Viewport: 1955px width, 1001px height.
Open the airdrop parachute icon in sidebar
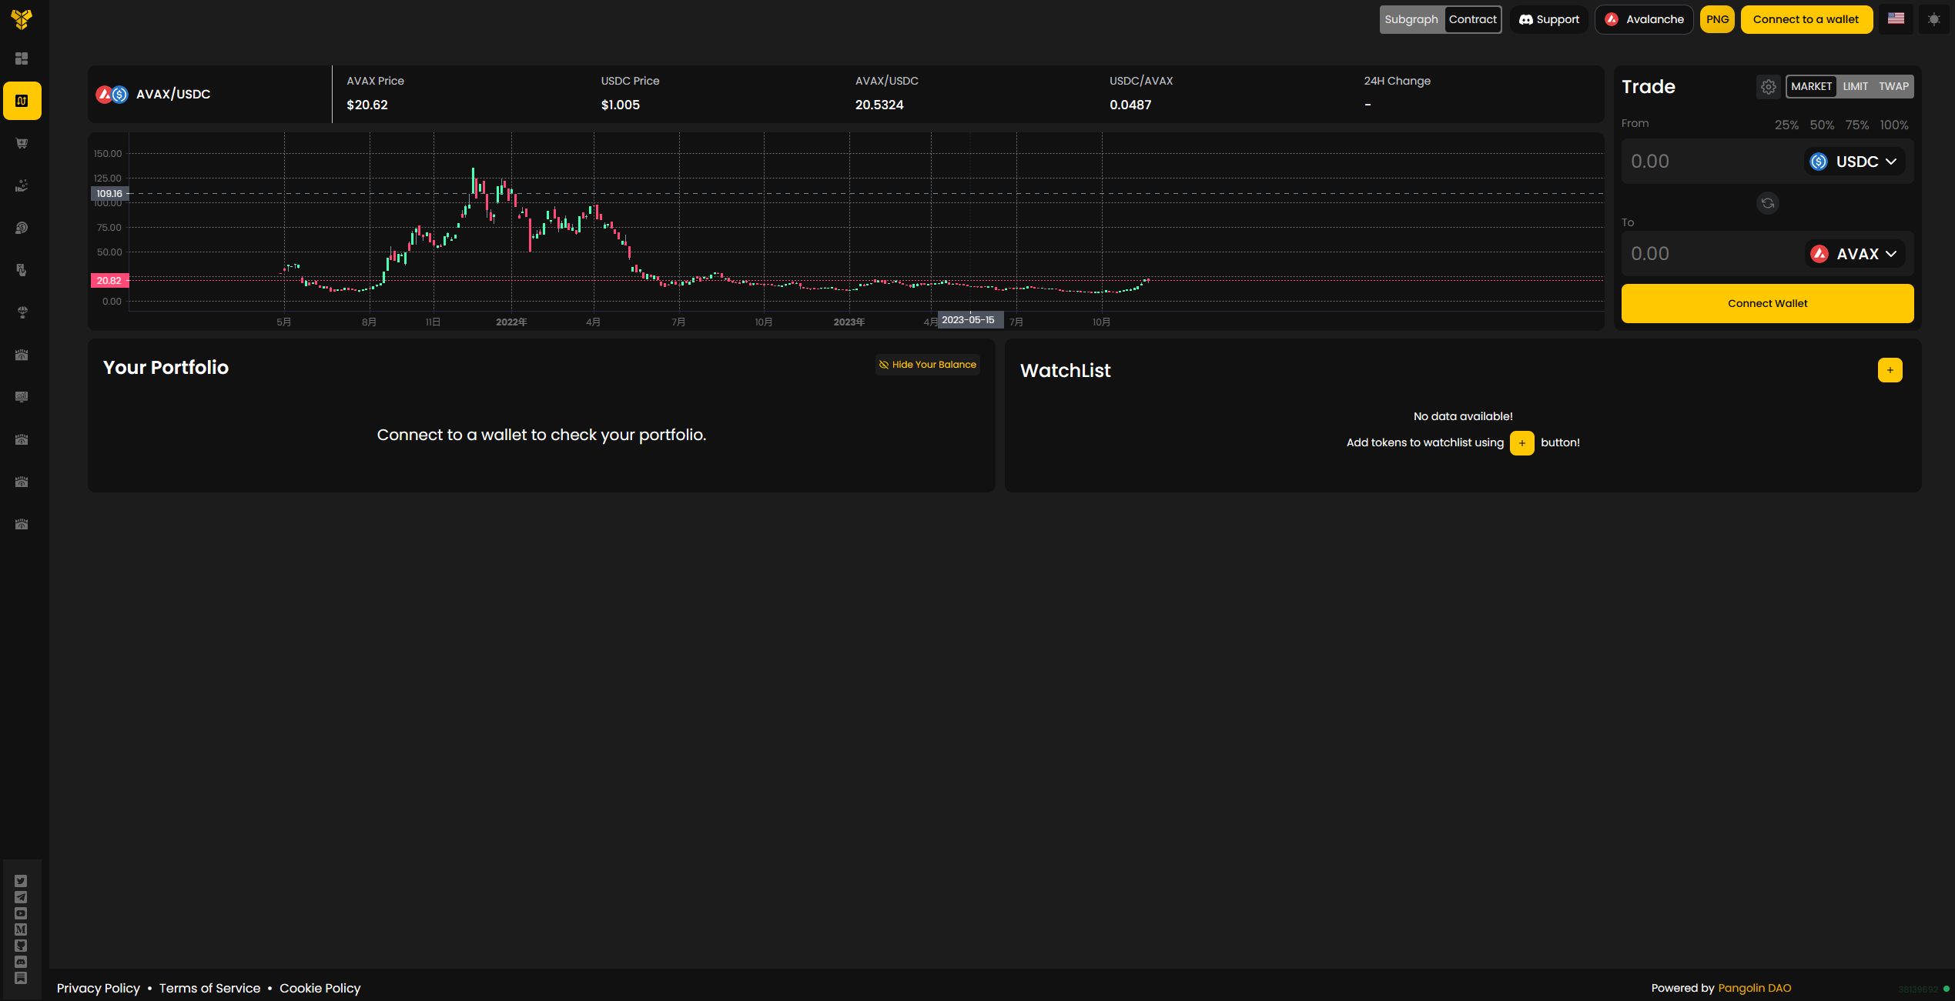(22, 312)
